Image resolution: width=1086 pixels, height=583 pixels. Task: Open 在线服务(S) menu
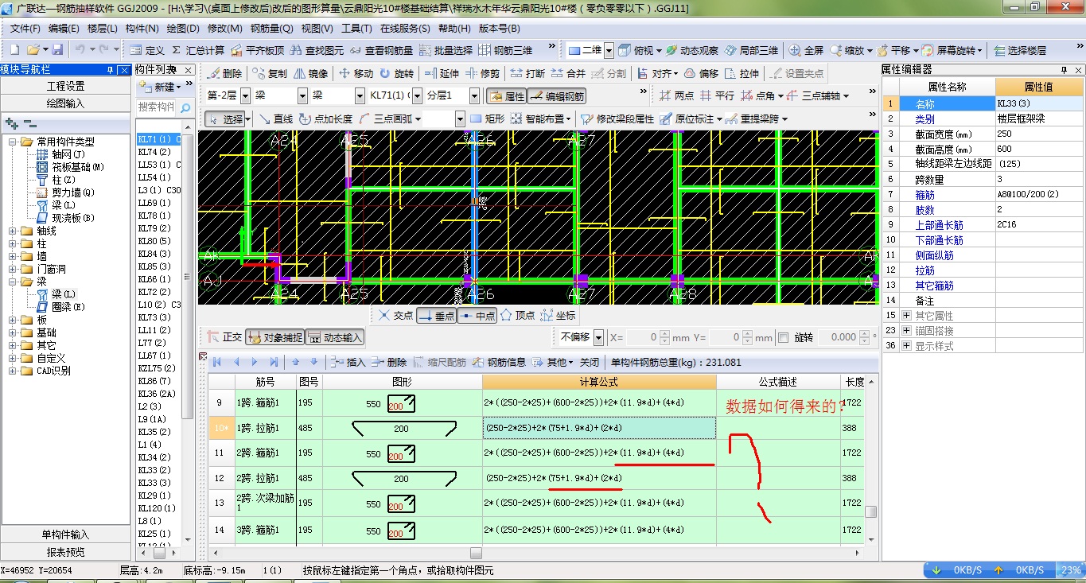tap(404, 29)
